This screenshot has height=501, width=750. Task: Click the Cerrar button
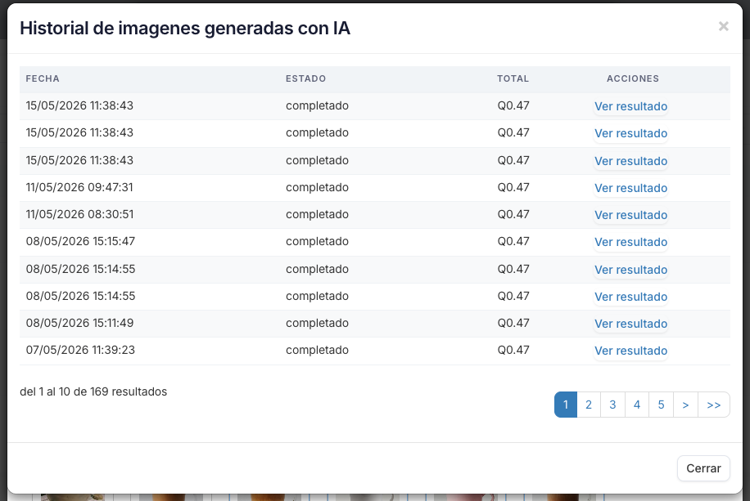point(703,468)
